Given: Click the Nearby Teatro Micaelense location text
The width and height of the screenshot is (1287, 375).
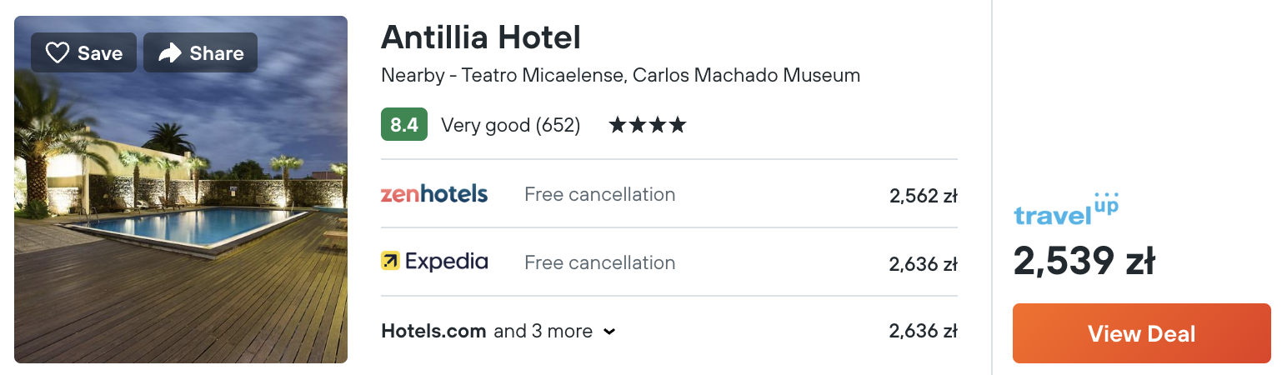Looking at the screenshot, I should [620, 75].
